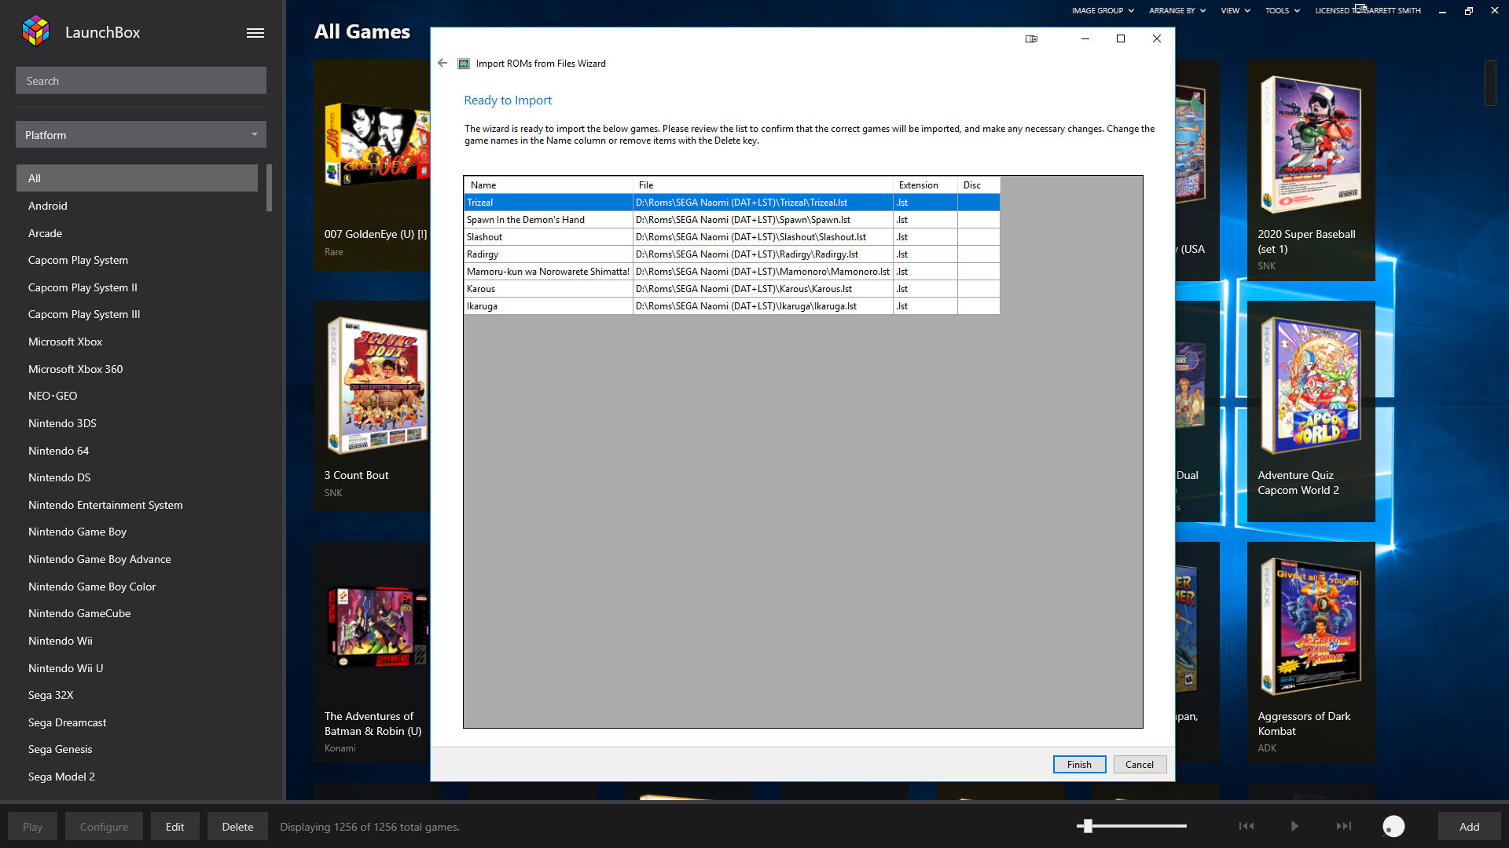Go back in the import wizard
This screenshot has width=1509, height=848.
click(x=442, y=63)
